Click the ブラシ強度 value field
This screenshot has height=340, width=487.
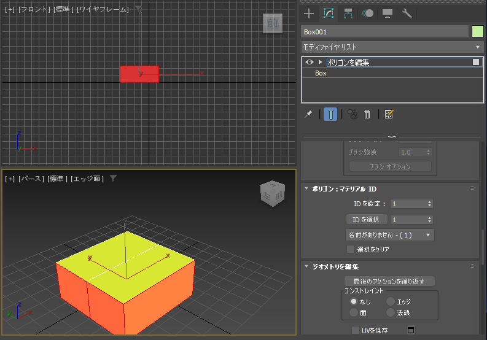point(412,152)
